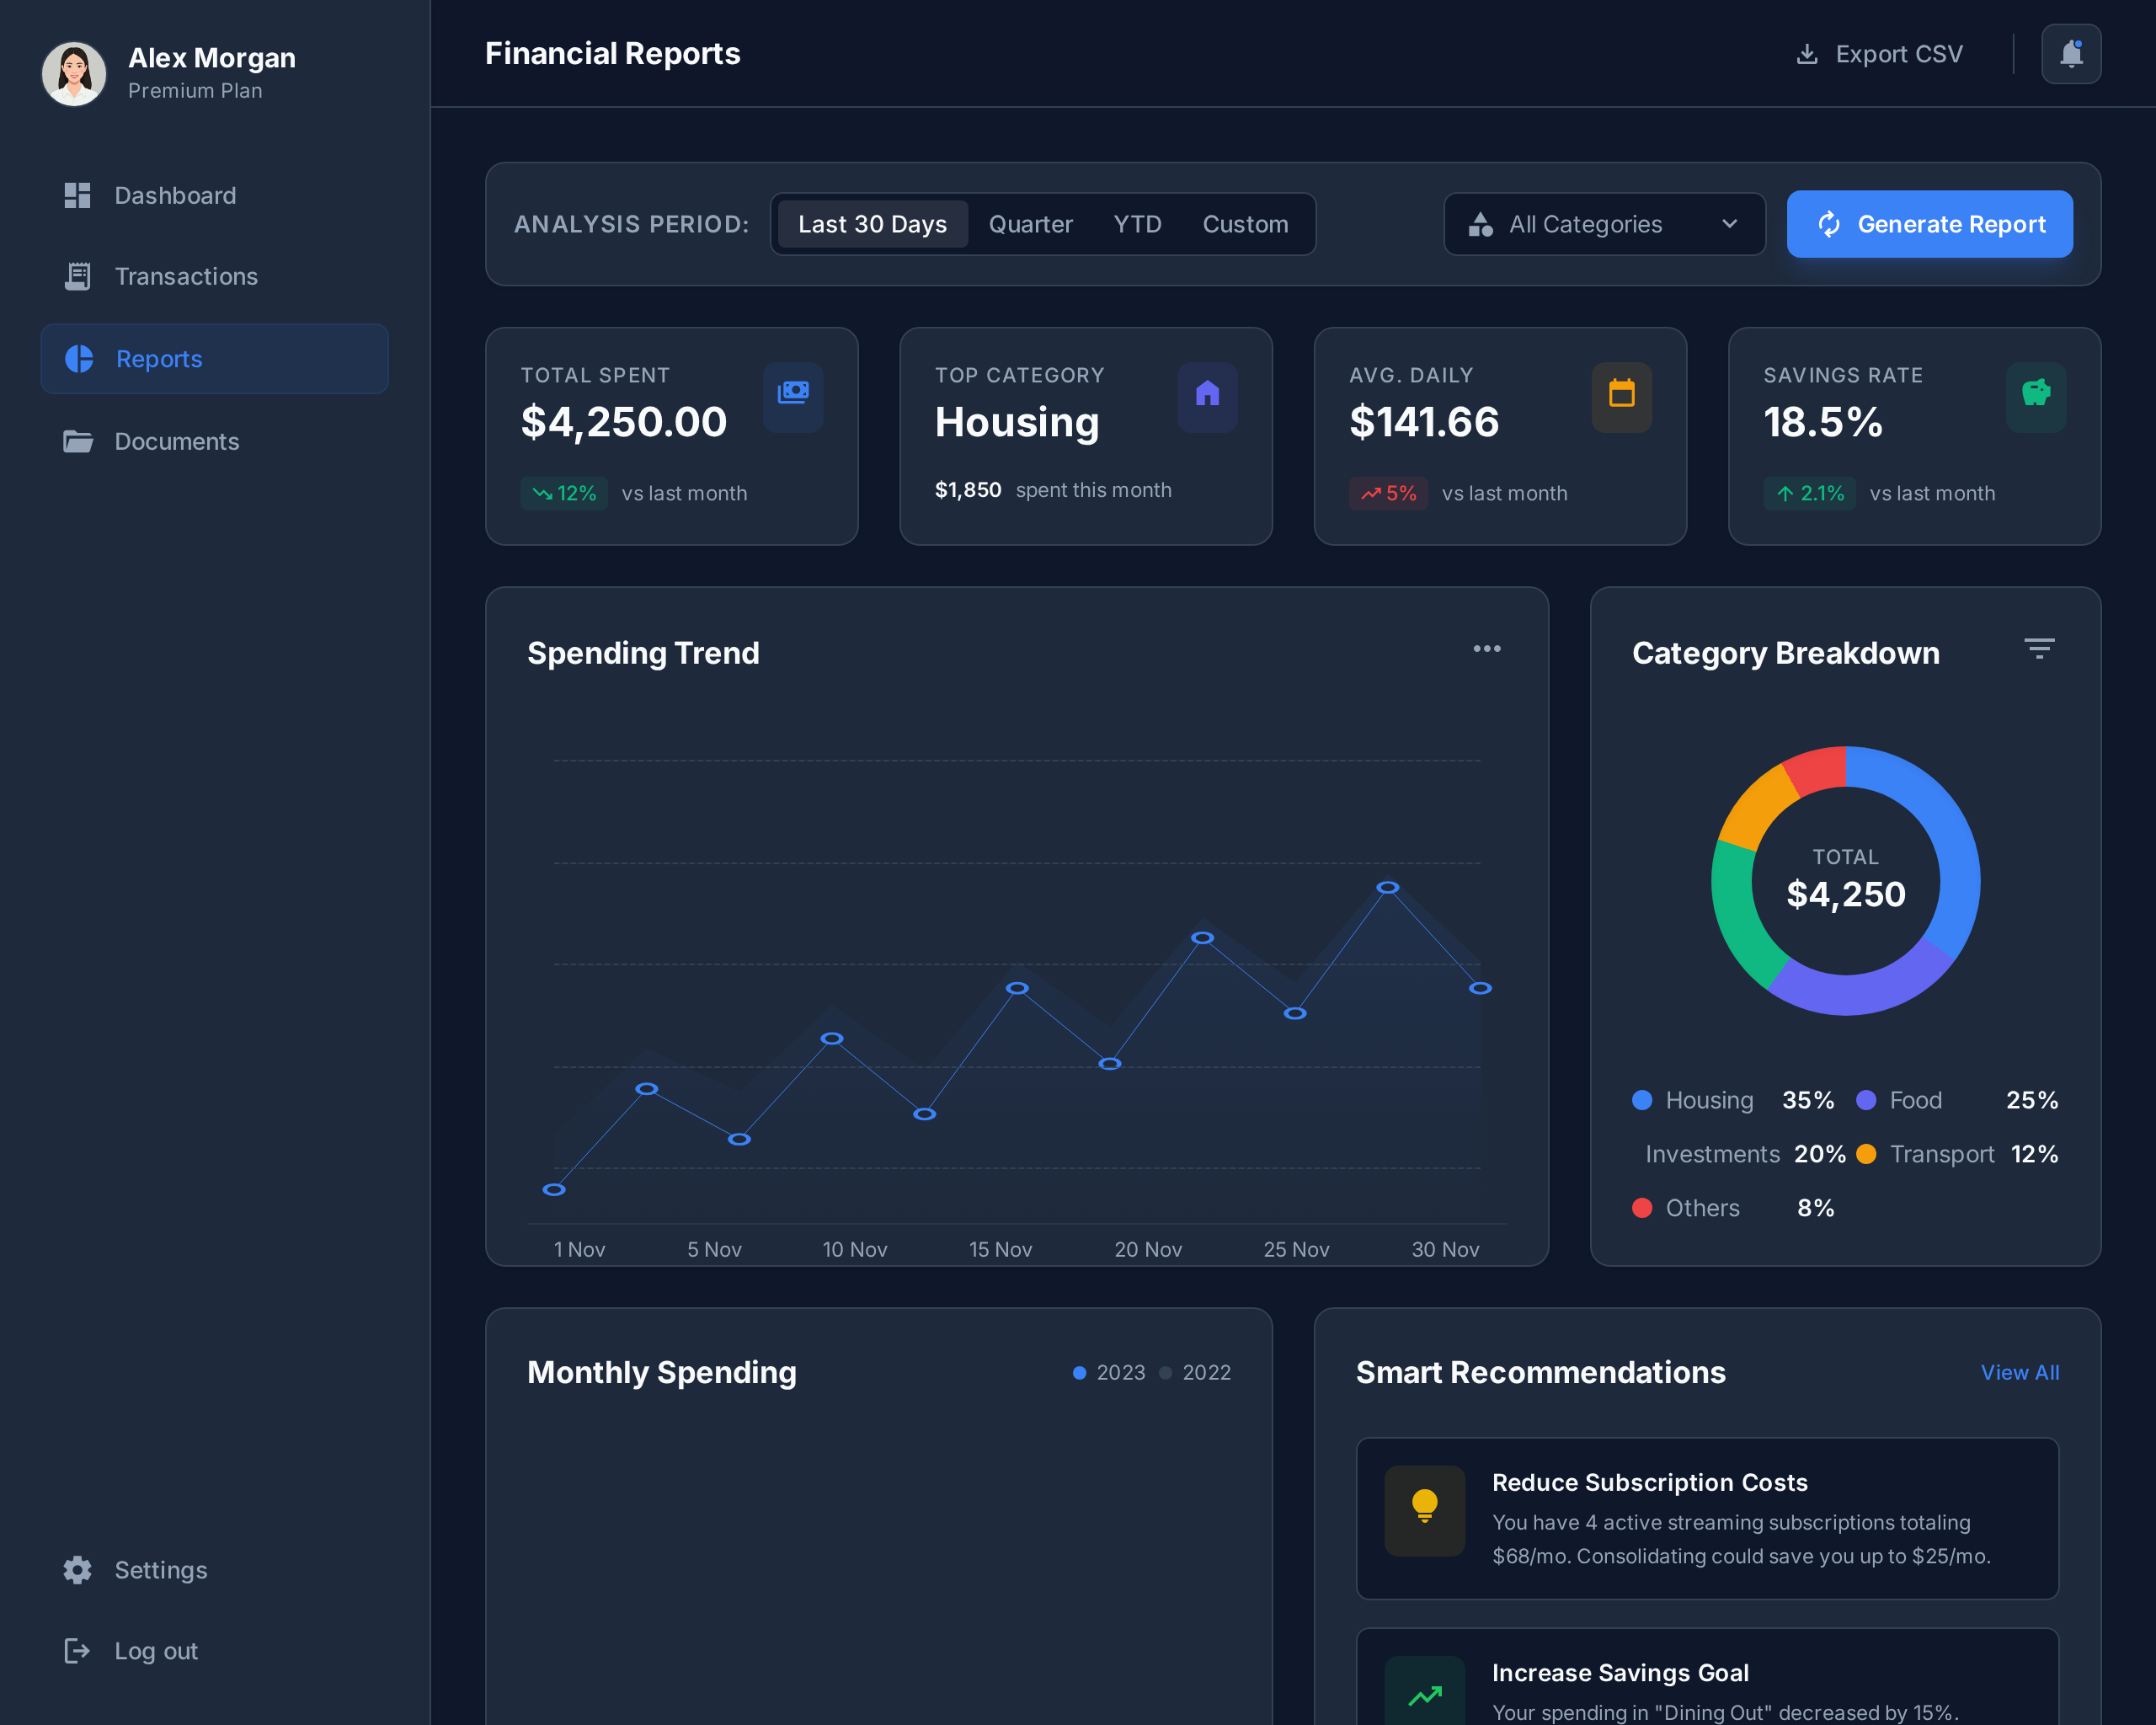Click the notification bell icon
The image size is (2156, 1725).
pyautogui.click(x=2070, y=54)
